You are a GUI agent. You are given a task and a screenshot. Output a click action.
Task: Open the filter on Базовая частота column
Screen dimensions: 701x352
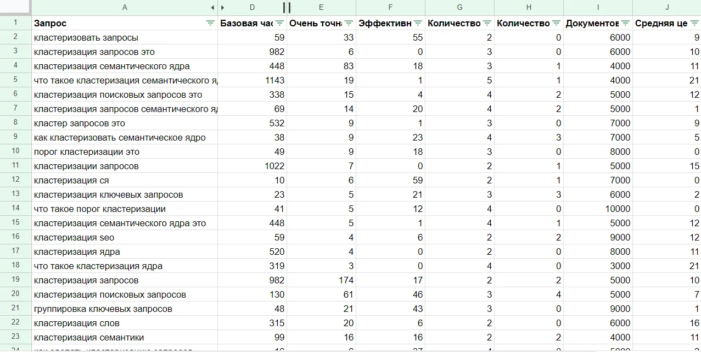tap(280, 23)
